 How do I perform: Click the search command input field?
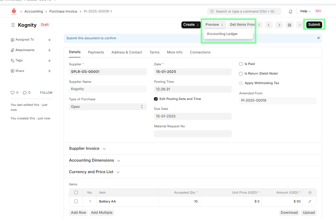click(244, 12)
